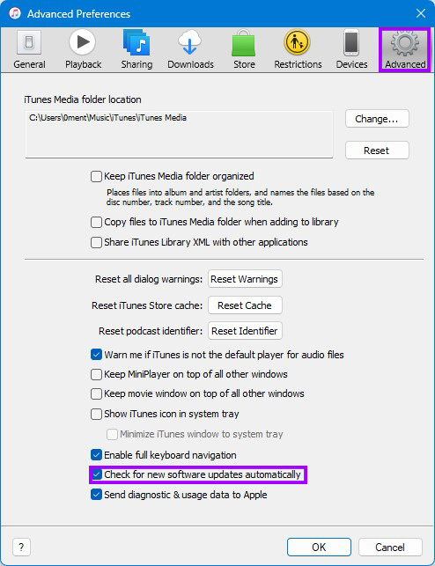Enable Show iTunes icon in system tray
Viewport: 435px width, 566px height.
(96, 414)
